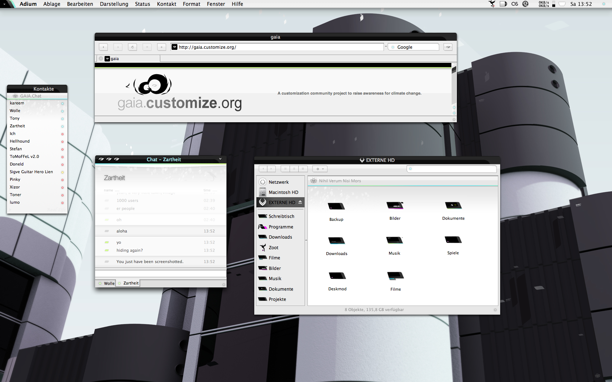612x382 pixels.
Task: Open the Fenster menu
Action: coord(216,4)
